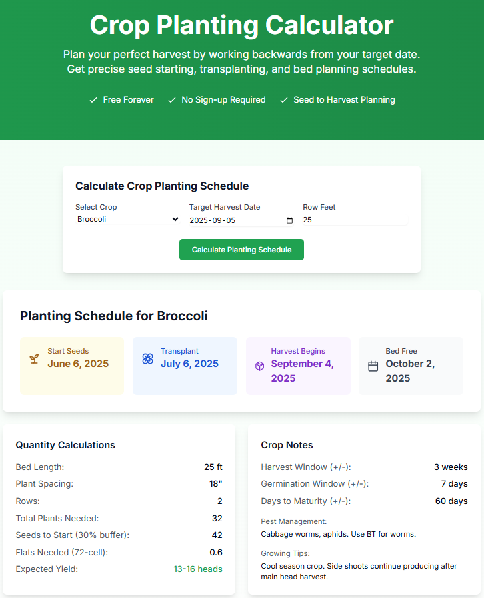Open the Select Crop dropdown showing Broccoli
Image resolution: width=484 pixels, height=598 pixels.
pyautogui.click(x=127, y=219)
